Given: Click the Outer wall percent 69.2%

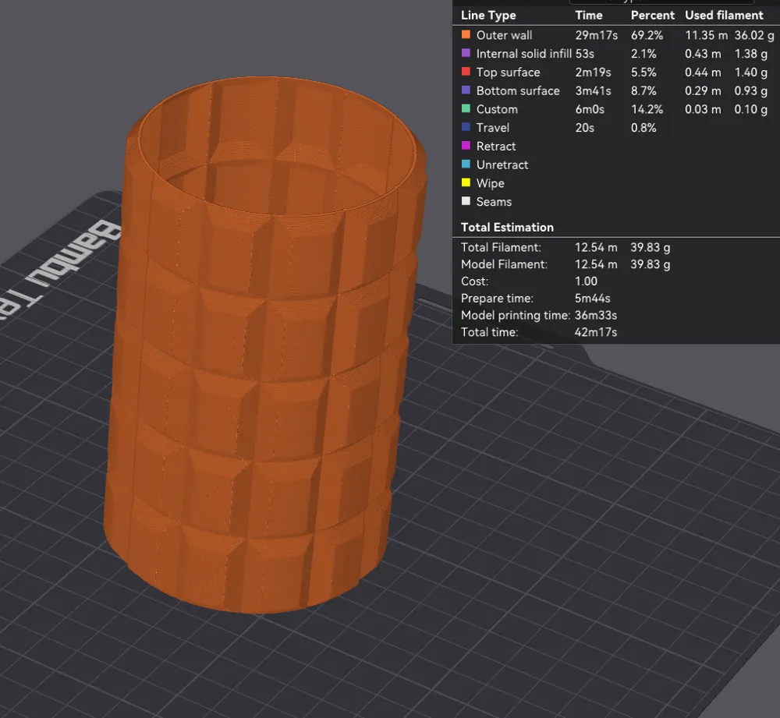Looking at the screenshot, I should 647,35.
